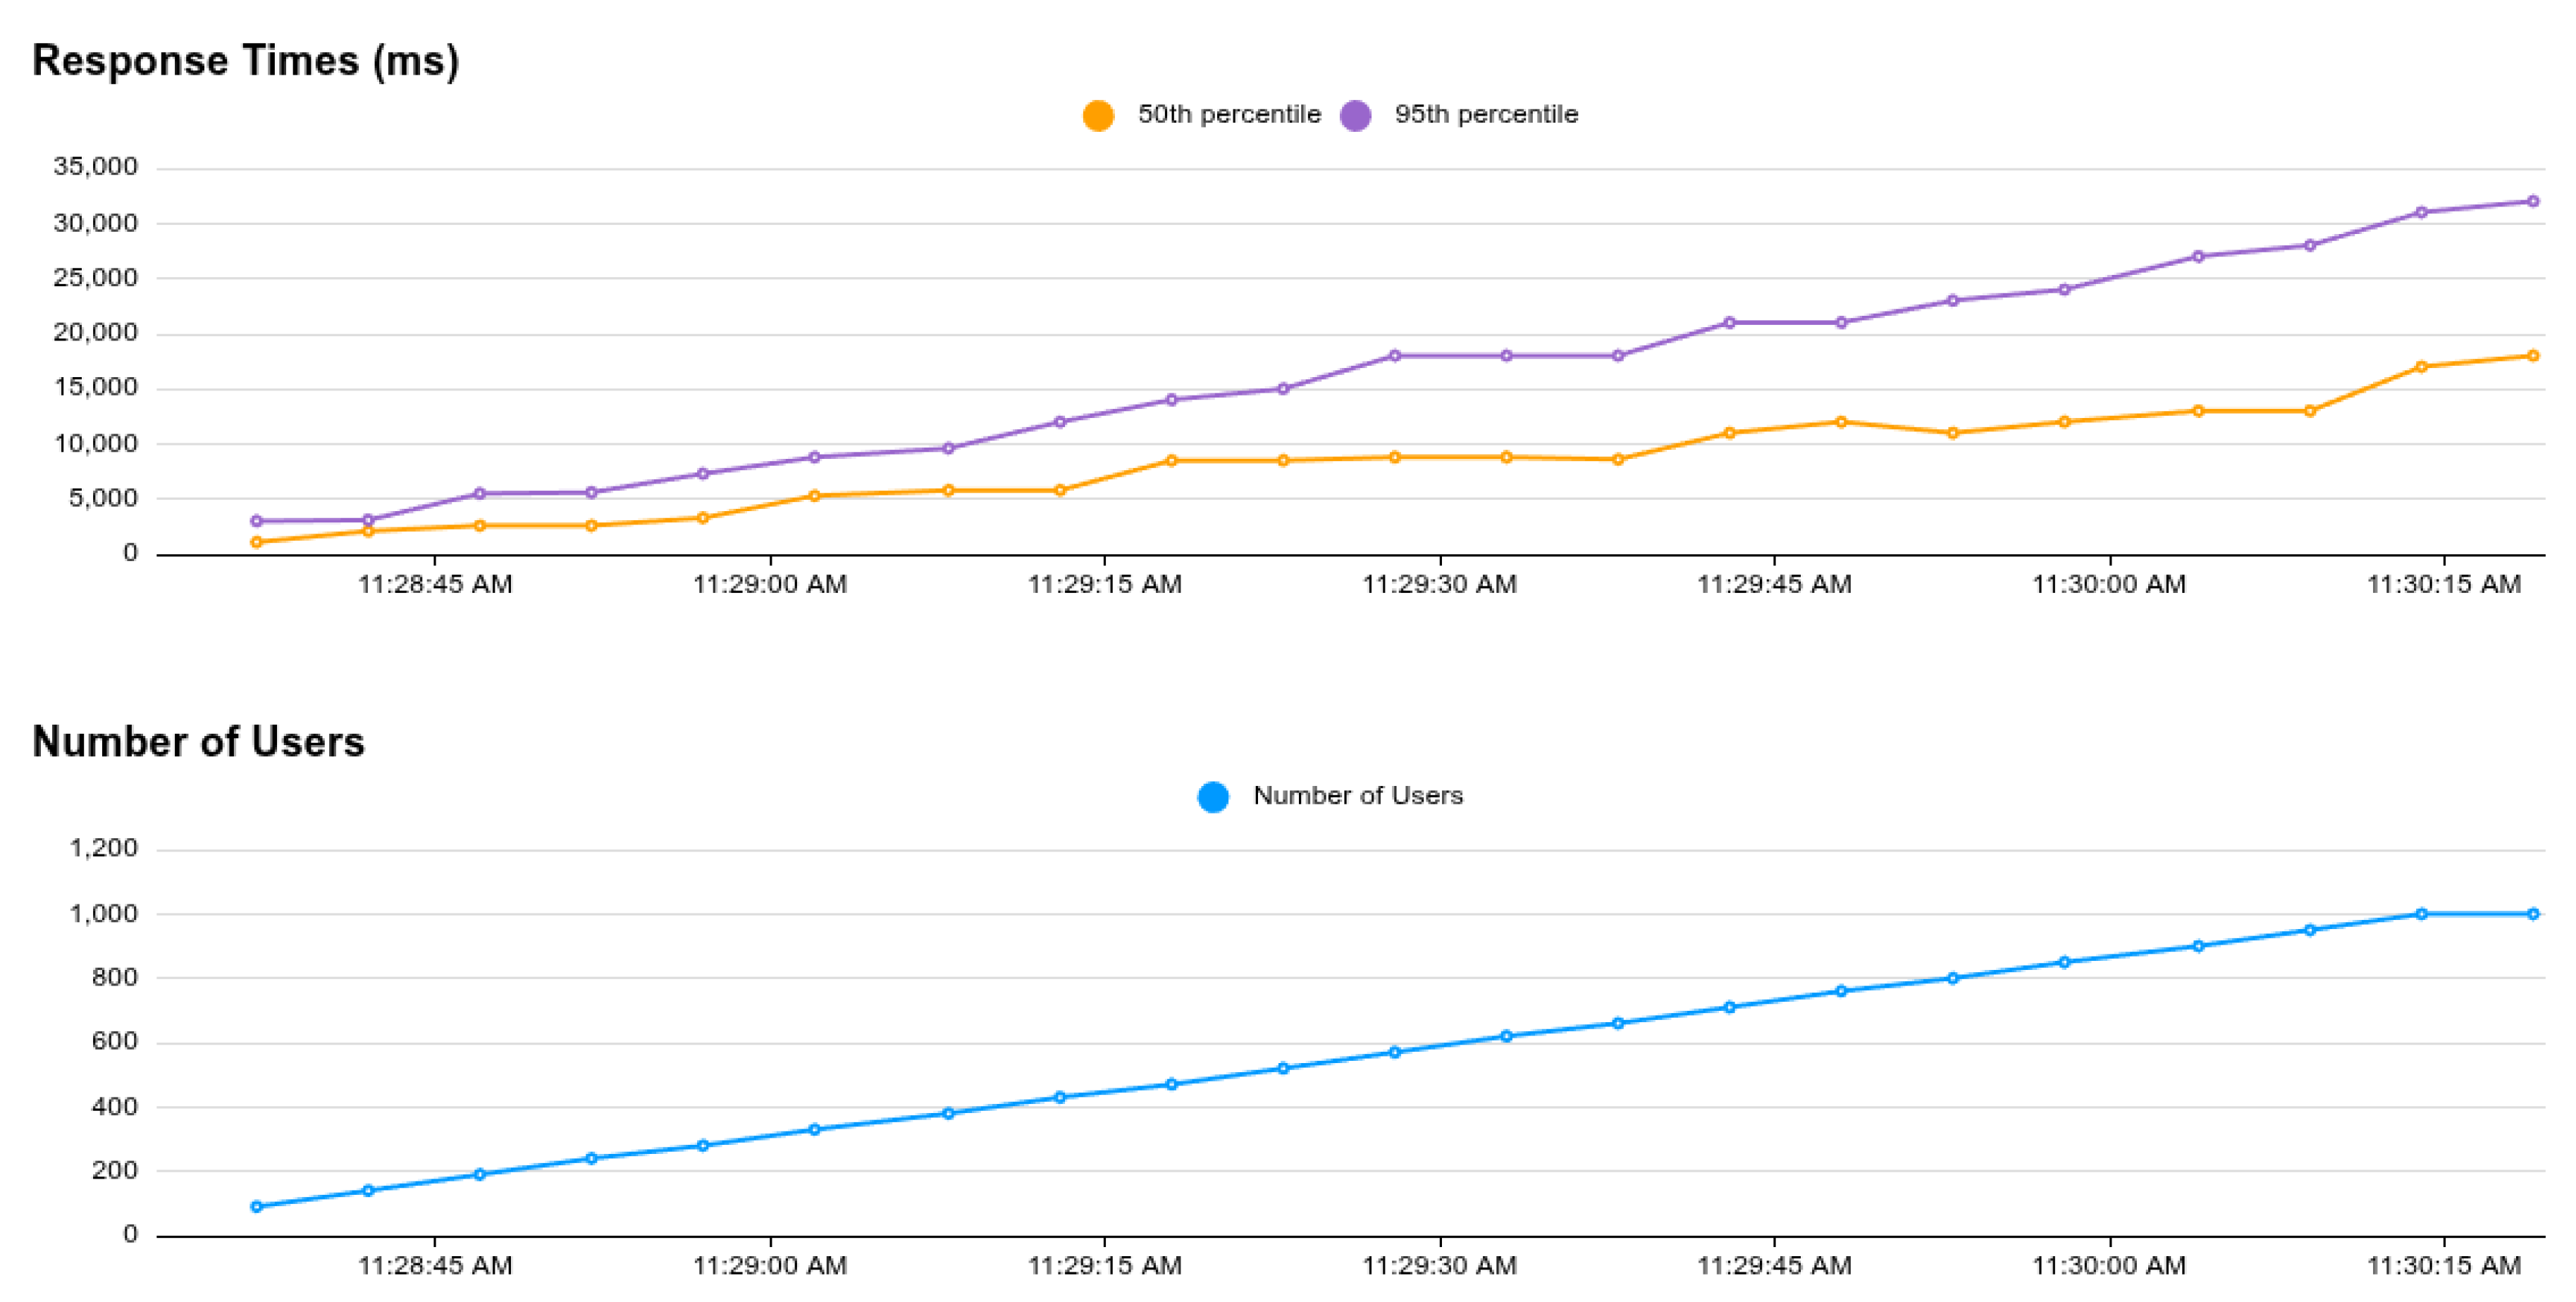This screenshot has width=2576, height=1302.
Task: Click the Response Times (ms) chart title
Action: (x=245, y=61)
